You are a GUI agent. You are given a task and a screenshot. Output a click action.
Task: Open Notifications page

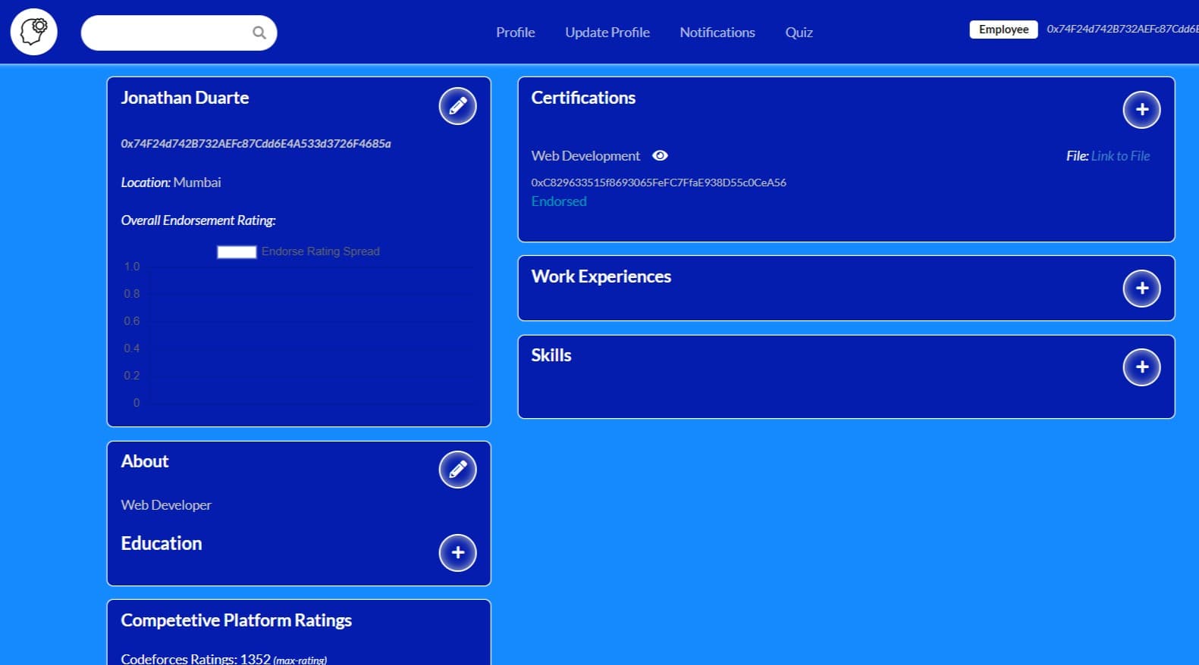(x=717, y=33)
